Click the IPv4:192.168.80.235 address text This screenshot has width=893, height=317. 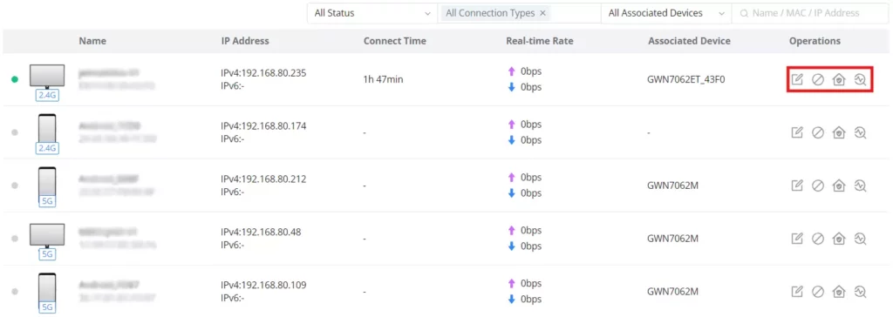click(263, 73)
